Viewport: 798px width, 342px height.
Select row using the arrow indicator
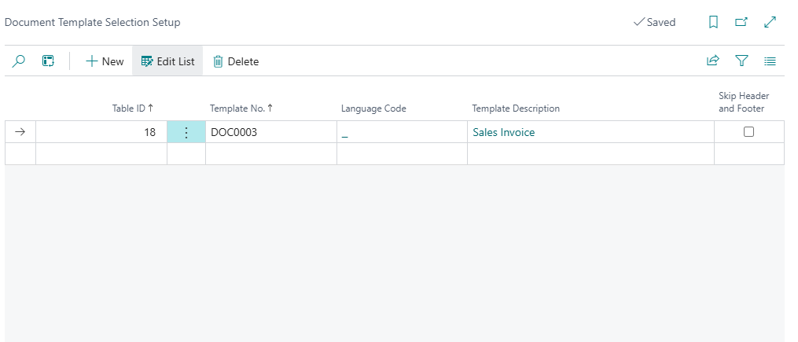(20, 132)
